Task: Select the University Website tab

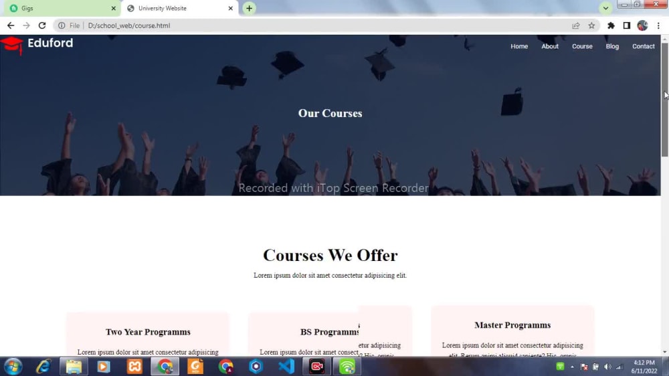Action: click(x=179, y=8)
